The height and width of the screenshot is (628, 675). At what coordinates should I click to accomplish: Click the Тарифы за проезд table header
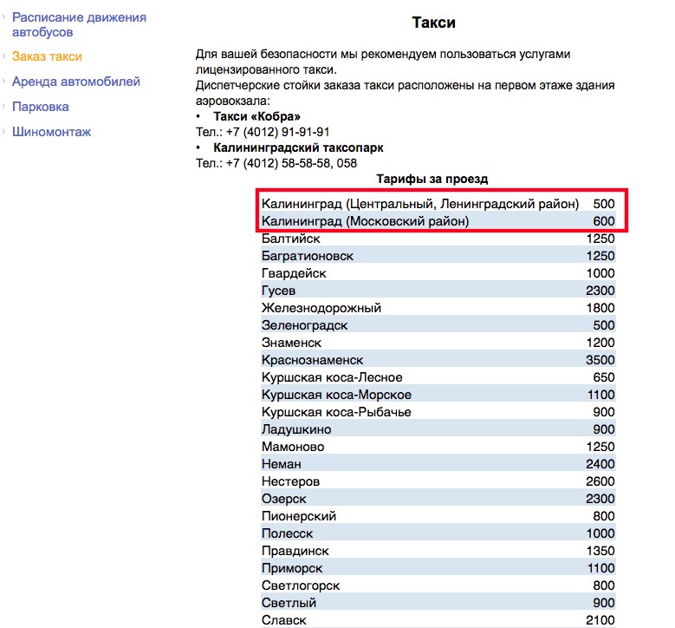[432, 179]
